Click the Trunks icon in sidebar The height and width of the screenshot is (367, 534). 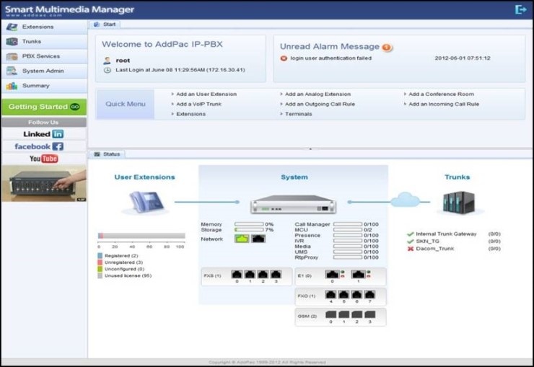coord(12,42)
